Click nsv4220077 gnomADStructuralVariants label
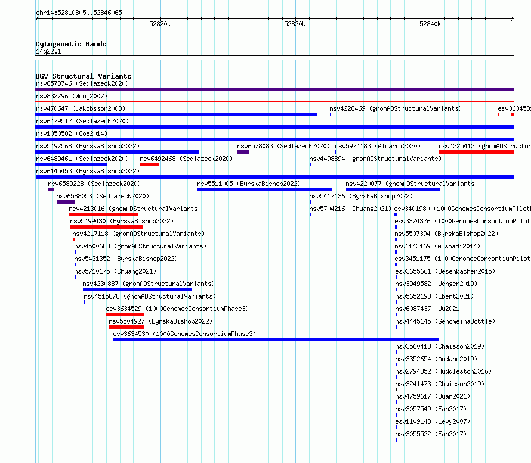This screenshot has height=463, width=531. [412, 184]
